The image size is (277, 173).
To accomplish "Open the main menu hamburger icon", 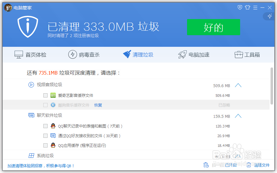I will coord(255,7).
